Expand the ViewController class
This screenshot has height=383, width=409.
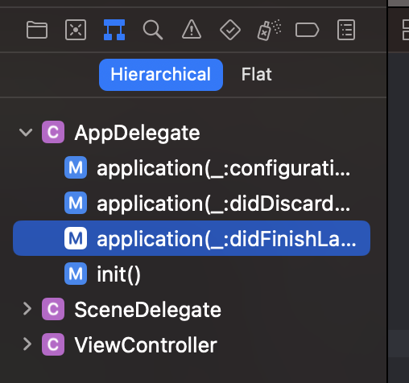pyautogui.click(x=27, y=344)
